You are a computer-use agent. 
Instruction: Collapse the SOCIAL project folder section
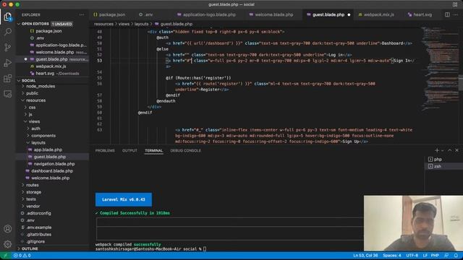[x=19, y=80]
